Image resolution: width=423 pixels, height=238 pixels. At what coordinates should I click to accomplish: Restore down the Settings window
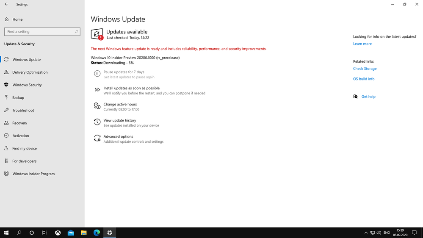tap(405, 4)
